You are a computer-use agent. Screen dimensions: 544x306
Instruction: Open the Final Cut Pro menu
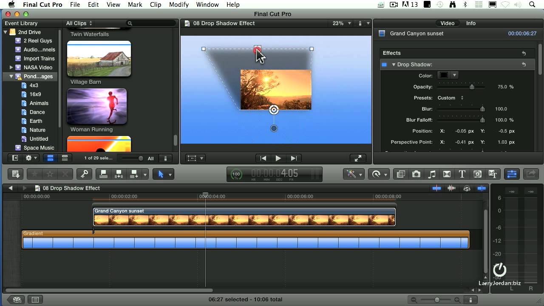42,5
